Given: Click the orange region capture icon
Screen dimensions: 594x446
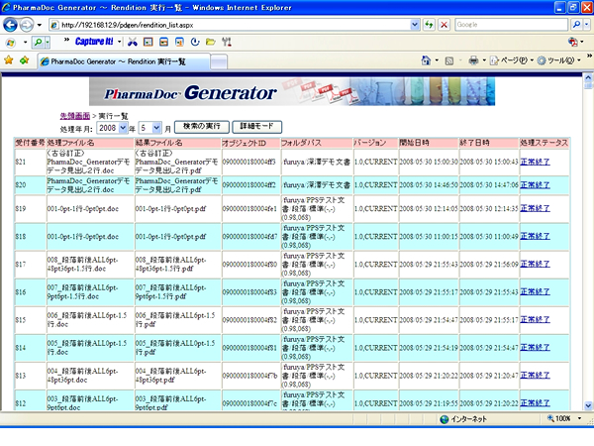Looking at the screenshot, I should click(163, 42).
